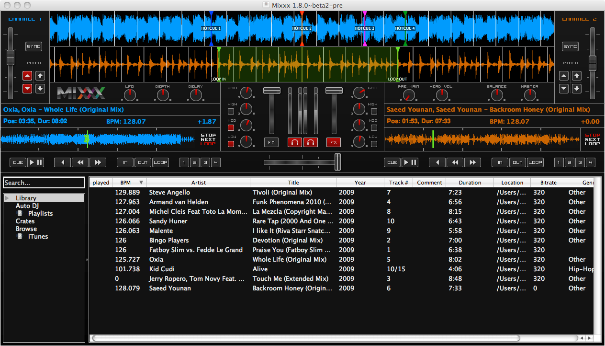Fast-forward the channel 2 track

[472, 162]
